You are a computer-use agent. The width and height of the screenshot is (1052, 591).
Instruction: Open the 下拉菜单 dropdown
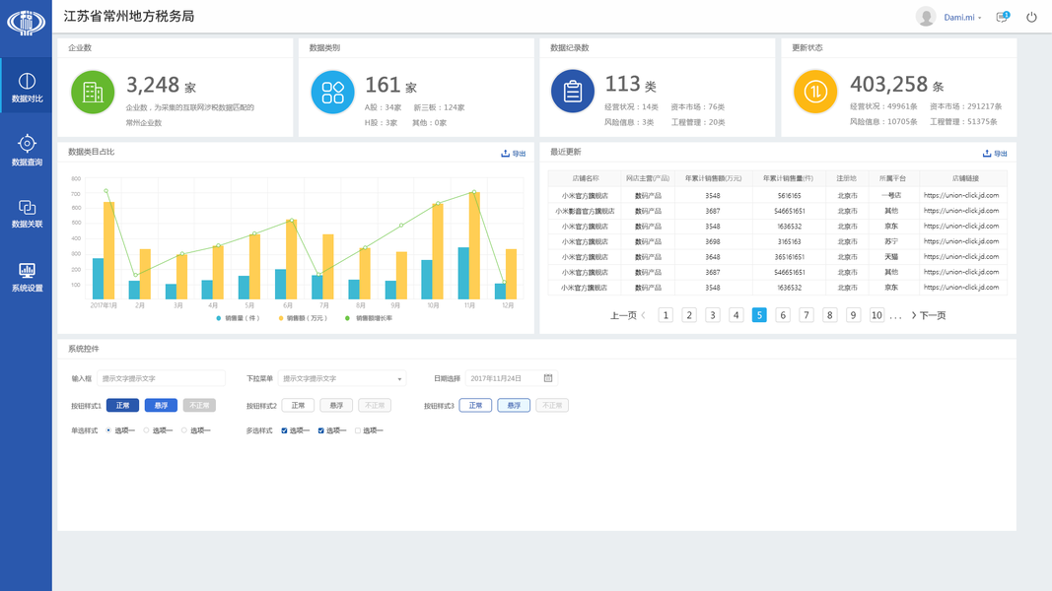(x=342, y=378)
